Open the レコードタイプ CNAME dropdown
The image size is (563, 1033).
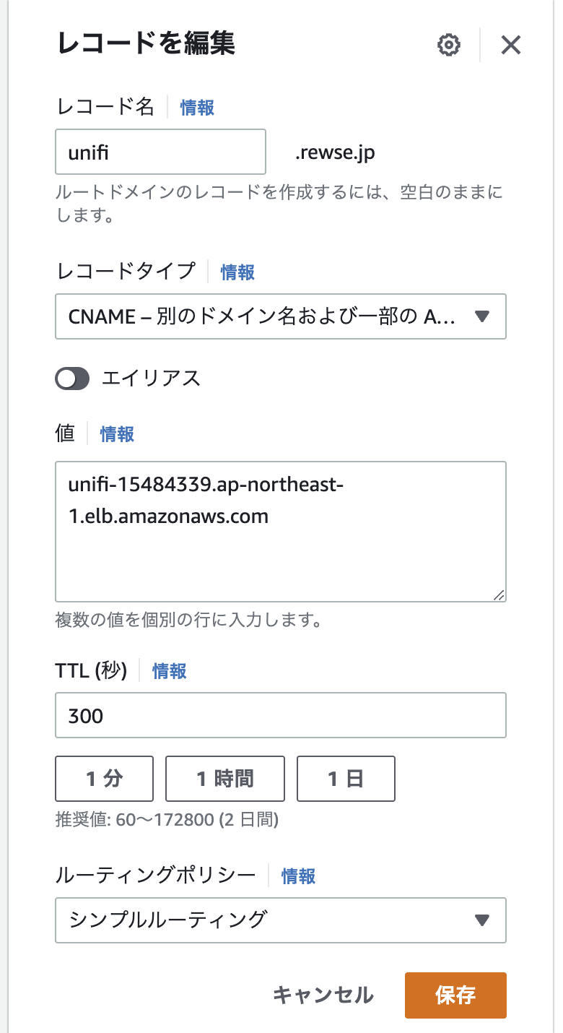pos(281,316)
